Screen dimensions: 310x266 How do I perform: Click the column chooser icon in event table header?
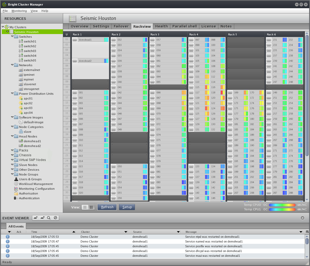tap(307, 232)
